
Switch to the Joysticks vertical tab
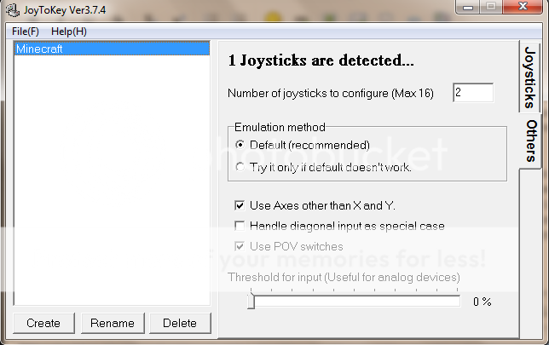pyautogui.click(x=529, y=77)
